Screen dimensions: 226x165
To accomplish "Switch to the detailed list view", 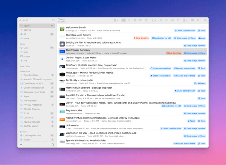I will pyautogui.click(x=124, y=20).
